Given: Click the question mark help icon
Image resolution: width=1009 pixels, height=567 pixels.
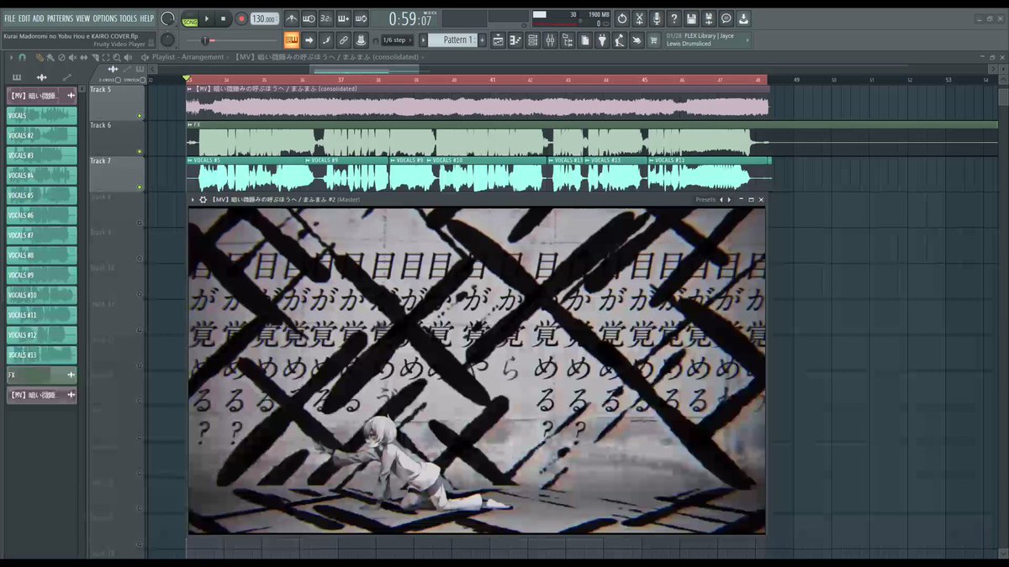Looking at the screenshot, I should (674, 18).
